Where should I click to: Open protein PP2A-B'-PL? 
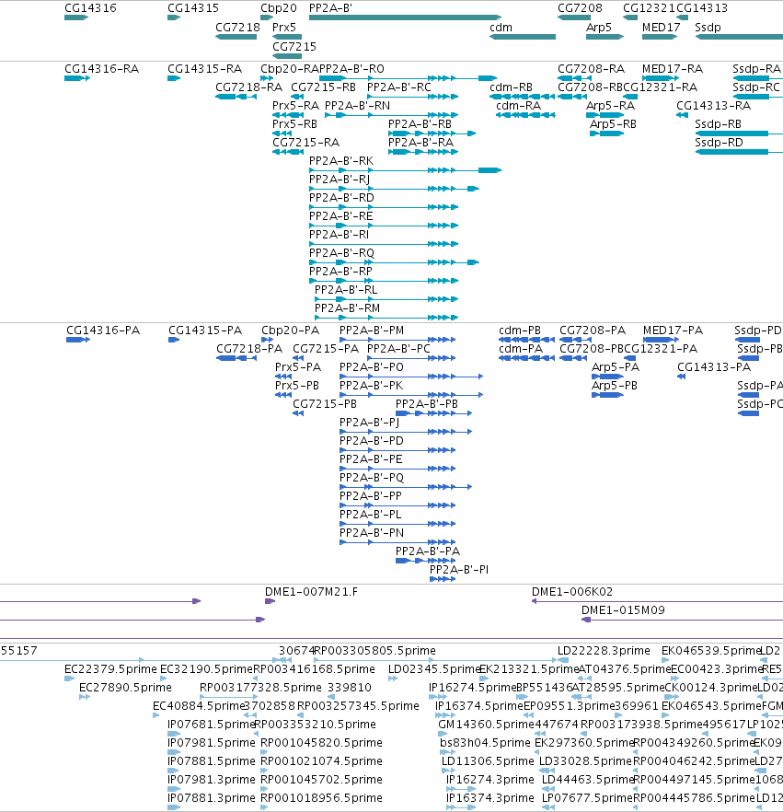(398, 524)
